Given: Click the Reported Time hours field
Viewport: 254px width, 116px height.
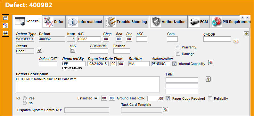Looking at the screenshot, I should pyautogui.click(x=114, y=64).
